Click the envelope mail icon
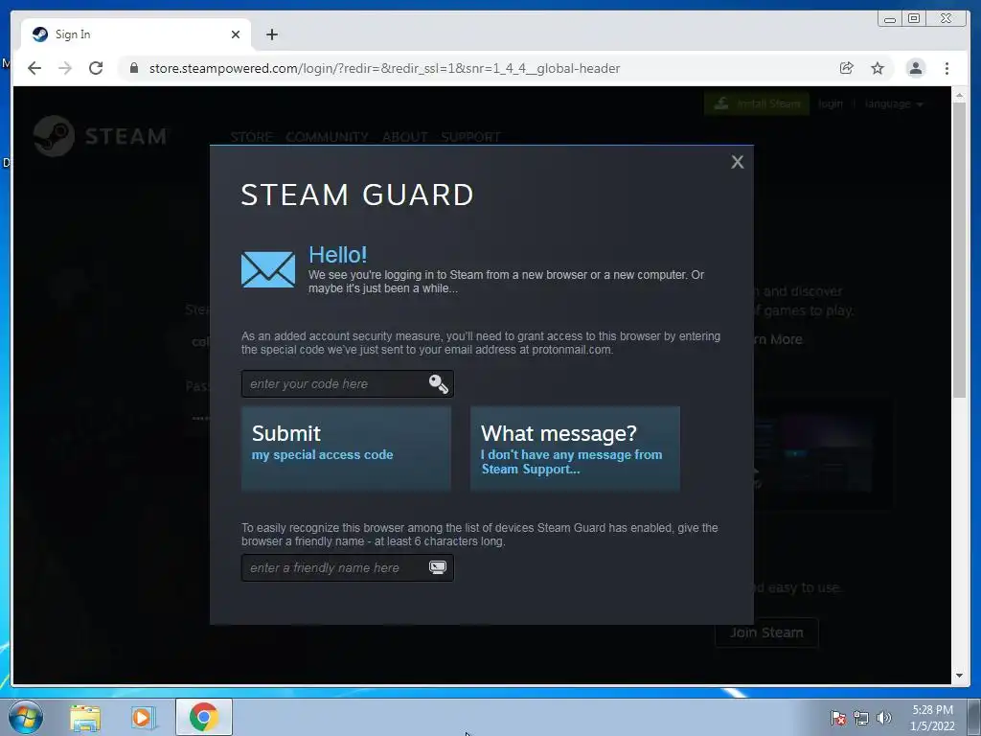The height and width of the screenshot is (736, 981). 268,269
